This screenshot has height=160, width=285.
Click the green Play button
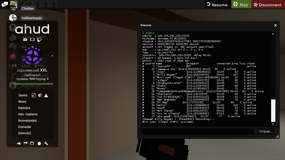click(x=241, y=5)
